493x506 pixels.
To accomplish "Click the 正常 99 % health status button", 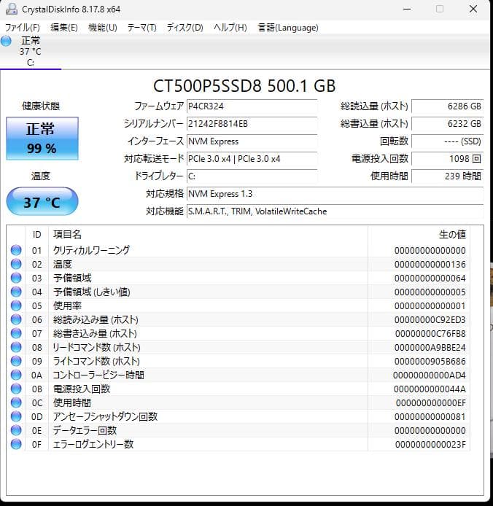I will 42,139.
